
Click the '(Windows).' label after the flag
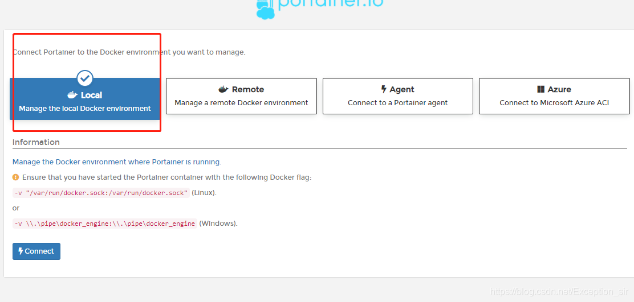(218, 224)
